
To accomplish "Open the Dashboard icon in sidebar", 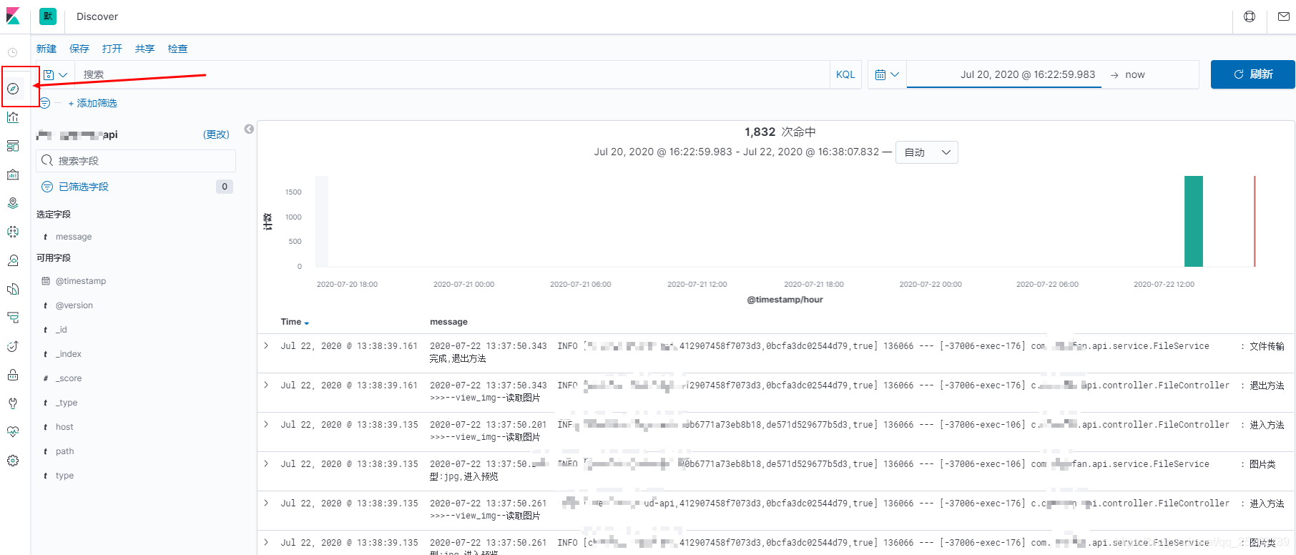I will [x=13, y=146].
